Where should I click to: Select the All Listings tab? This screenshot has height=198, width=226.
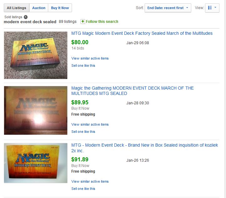point(17,8)
